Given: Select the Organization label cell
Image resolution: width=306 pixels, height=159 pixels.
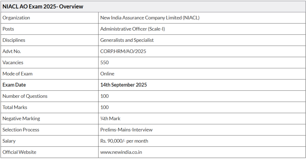Looking at the screenshot, I should click(50, 18).
